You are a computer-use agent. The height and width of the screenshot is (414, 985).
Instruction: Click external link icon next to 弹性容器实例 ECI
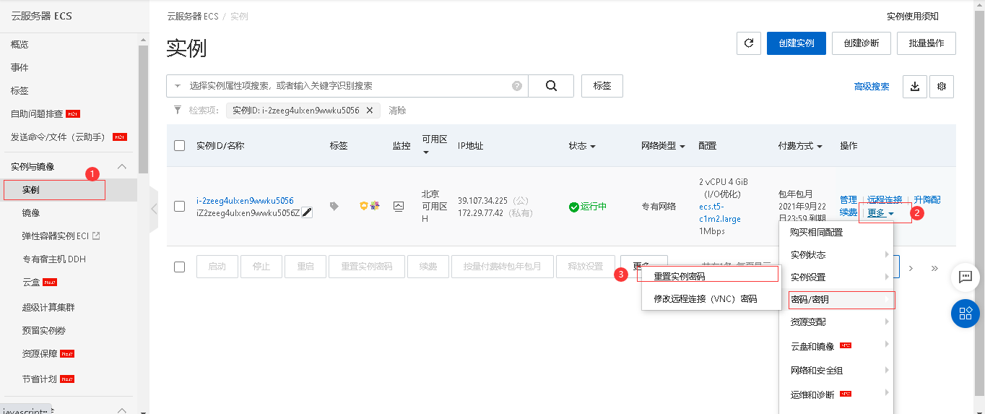(96, 236)
